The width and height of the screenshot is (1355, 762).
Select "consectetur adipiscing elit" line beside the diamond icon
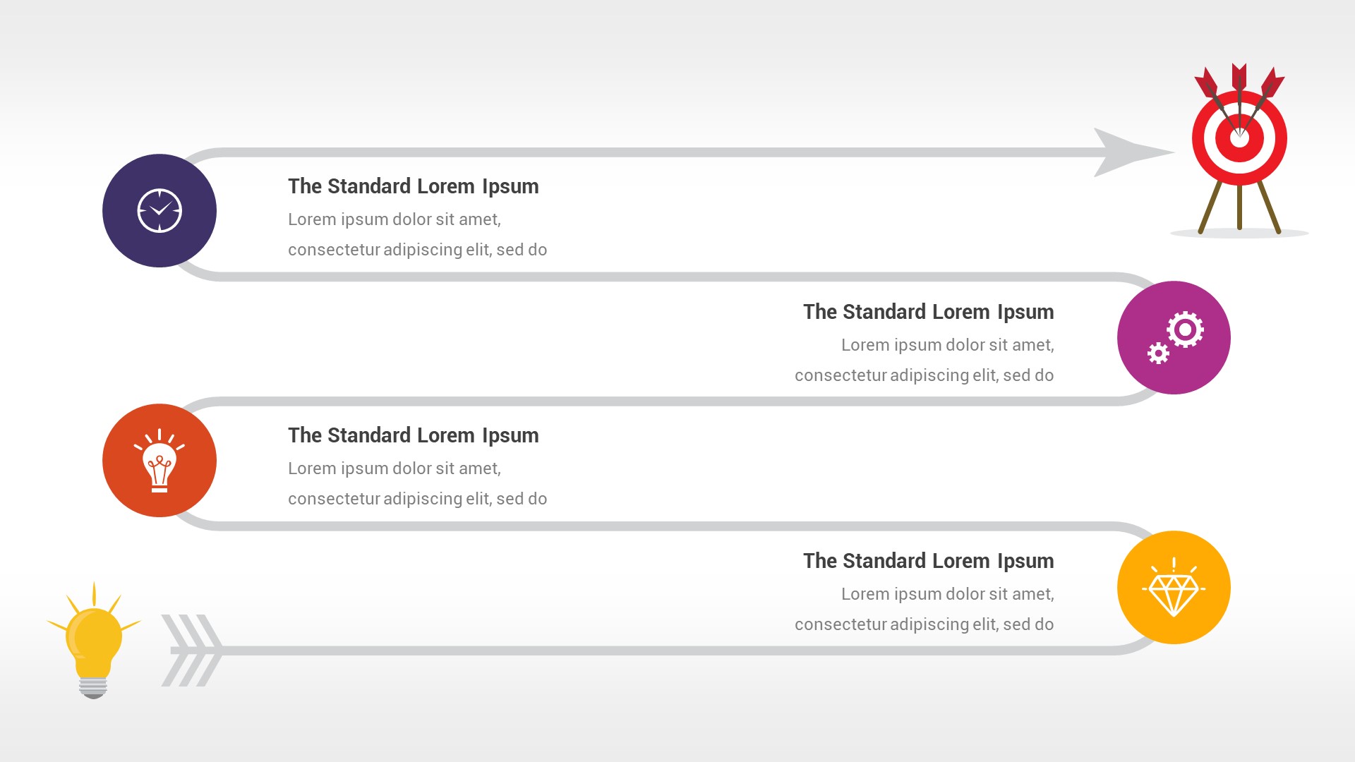924,624
